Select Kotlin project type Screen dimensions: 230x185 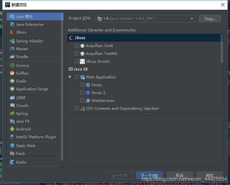pyautogui.click(x=33, y=162)
